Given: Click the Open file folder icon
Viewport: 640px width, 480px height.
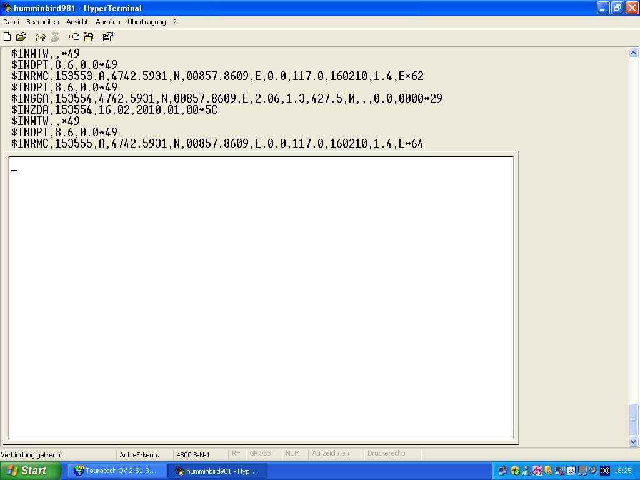Looking at the screenshot, I should [21, 37].
